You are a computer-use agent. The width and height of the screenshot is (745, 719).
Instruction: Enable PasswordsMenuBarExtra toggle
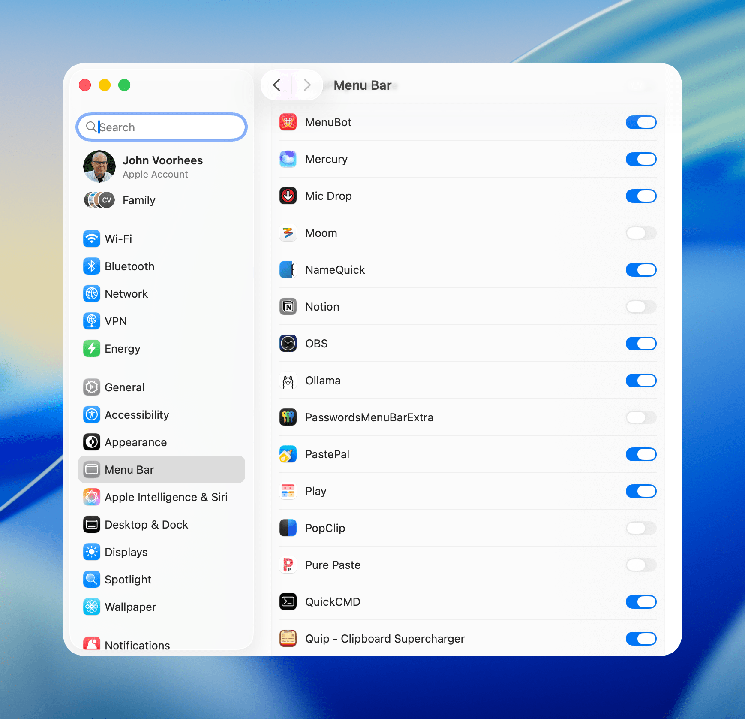641,417
